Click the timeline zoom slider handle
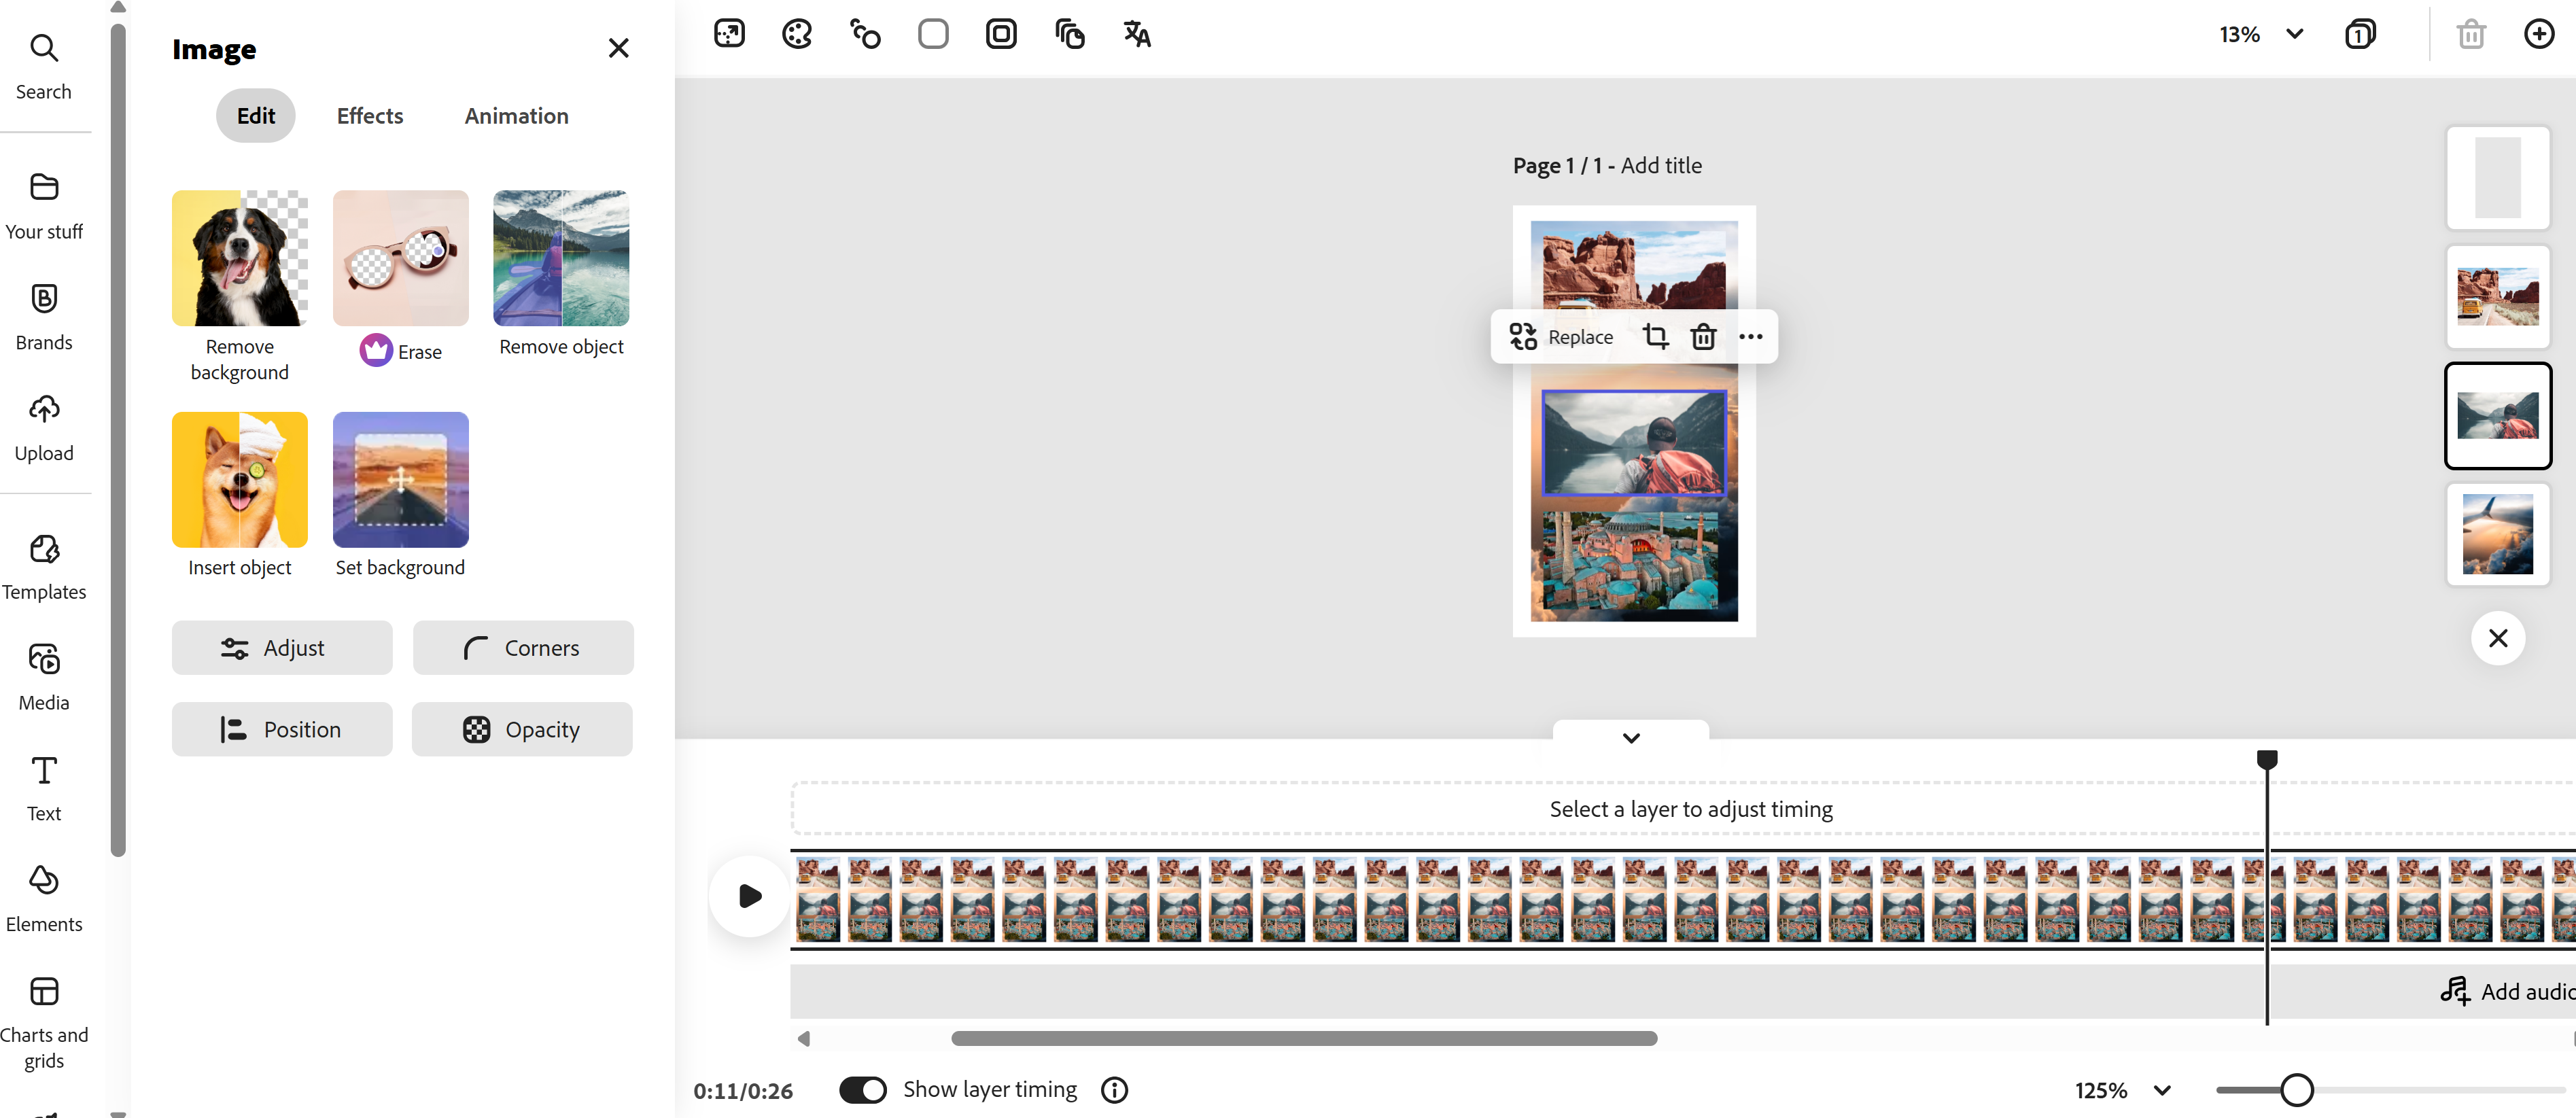This screenshot has height=1118, width=2576. 2296,1089
